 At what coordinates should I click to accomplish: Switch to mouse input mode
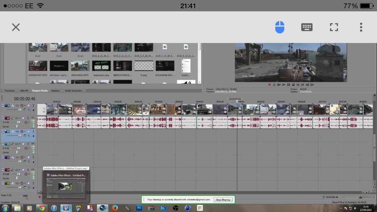point(280,27)
